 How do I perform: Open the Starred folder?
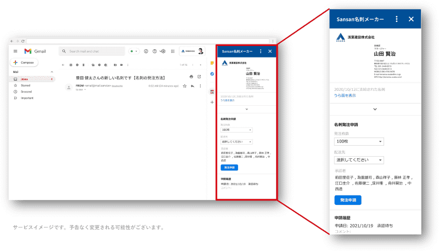(x=25, y=85)
